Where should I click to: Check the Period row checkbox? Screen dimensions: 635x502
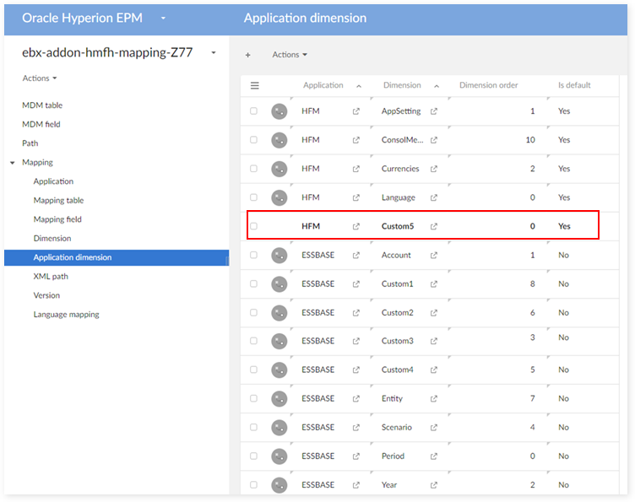(253, 456)
